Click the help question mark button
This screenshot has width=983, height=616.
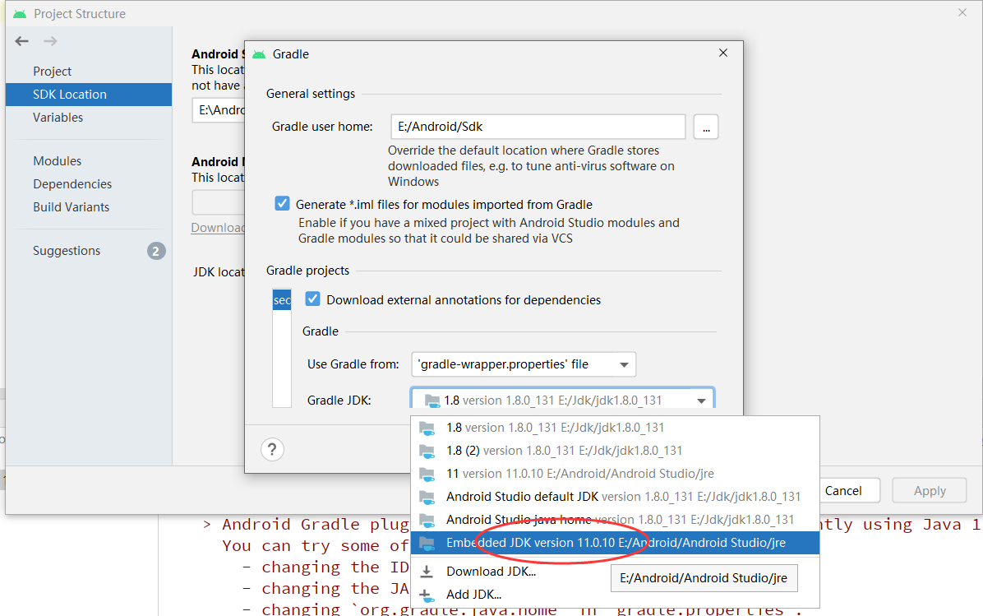(272, 449)
